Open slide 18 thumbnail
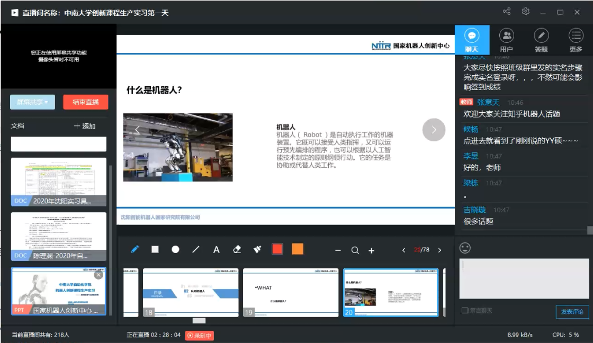Viewport: 593px width, 343px height. (190, 292)
